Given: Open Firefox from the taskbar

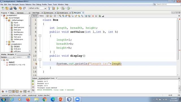Looking at the screenshot, I should (x=28, y=99).
